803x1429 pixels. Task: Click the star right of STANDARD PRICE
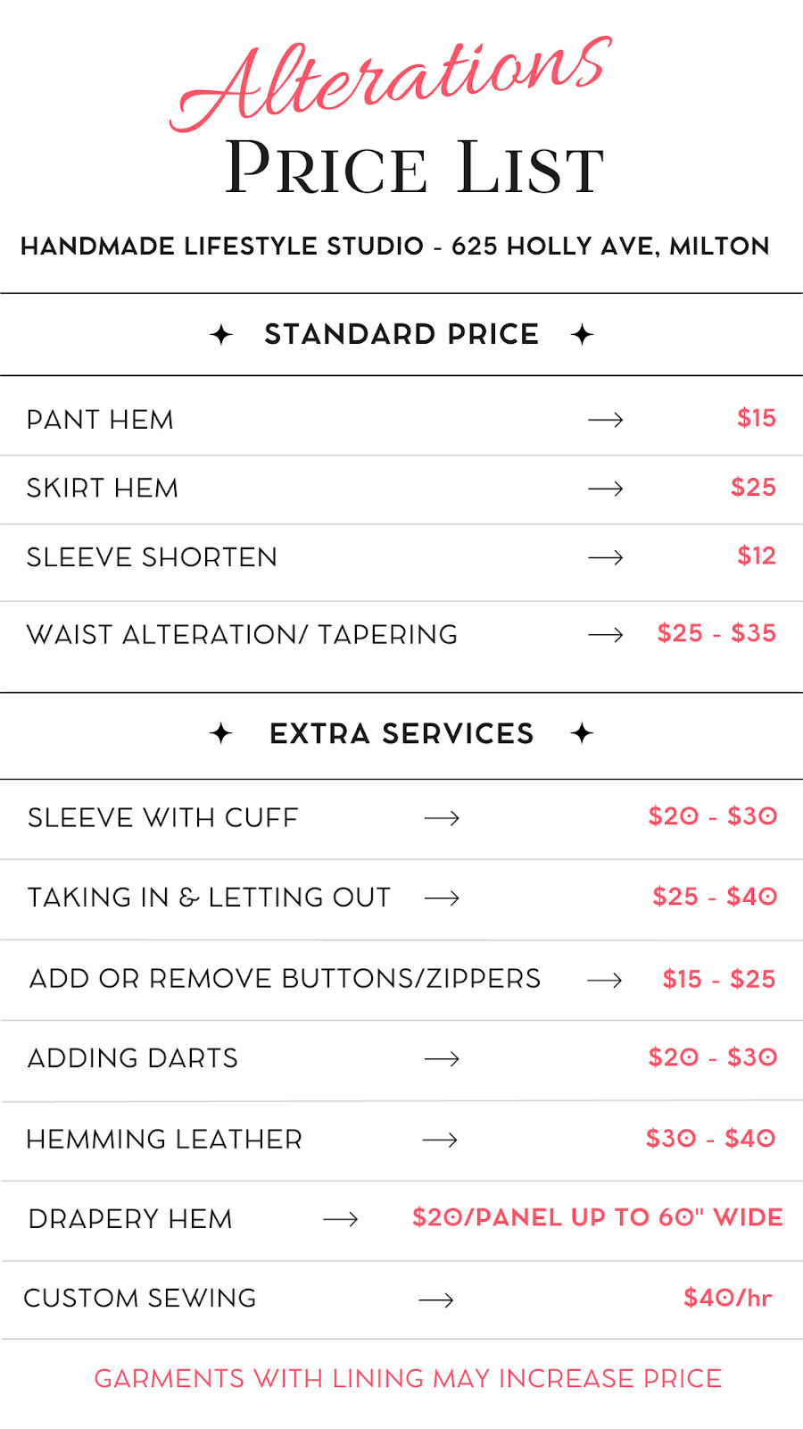pos(582,335)
